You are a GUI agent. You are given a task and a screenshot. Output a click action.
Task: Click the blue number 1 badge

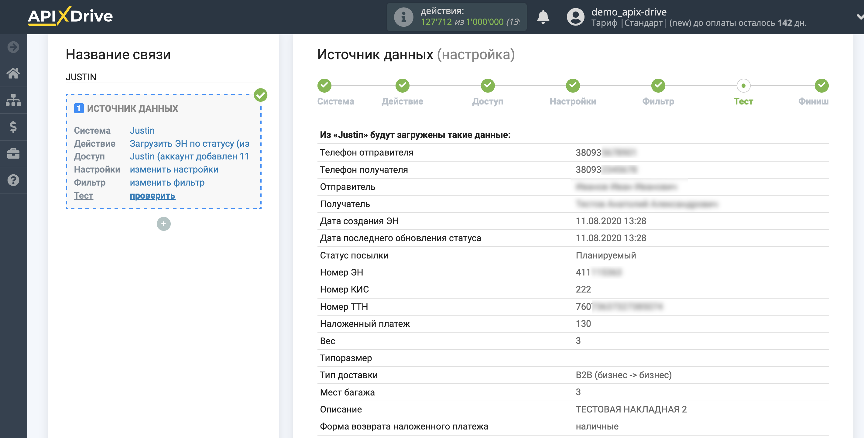(78, 108)
